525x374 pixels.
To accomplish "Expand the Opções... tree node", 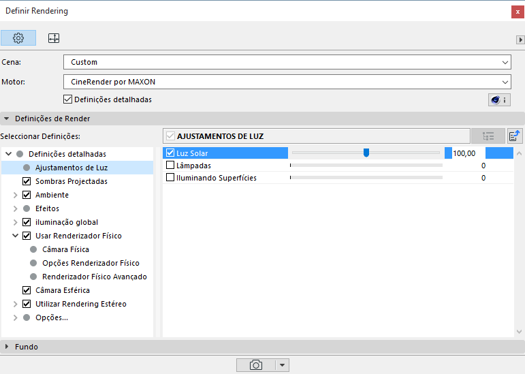I will click(16, 317).
